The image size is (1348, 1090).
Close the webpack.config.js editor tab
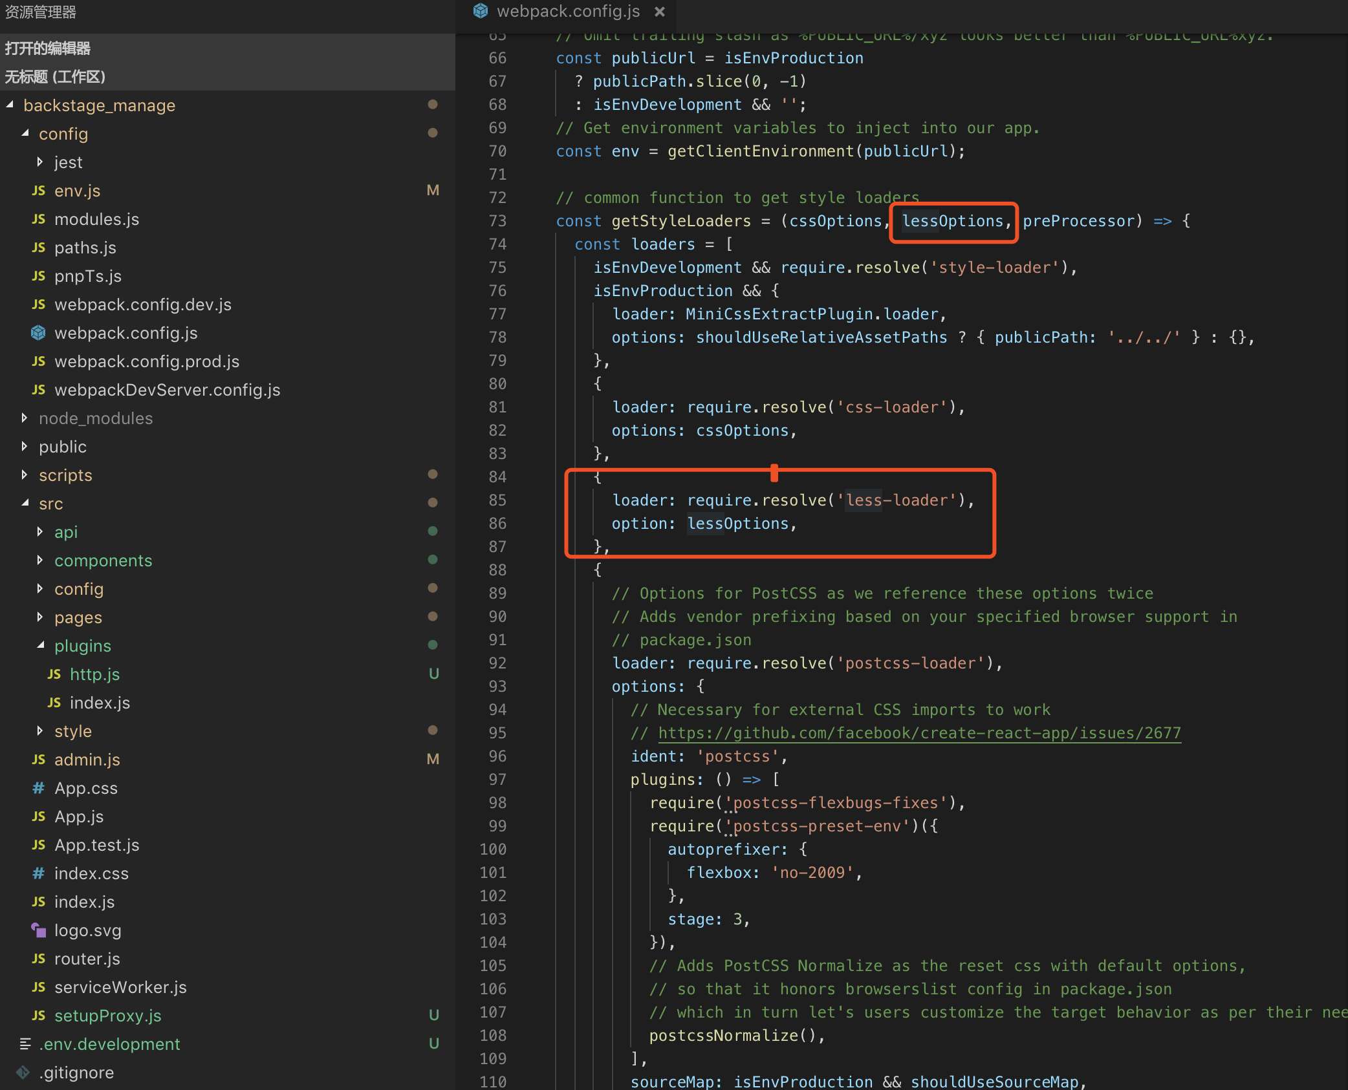click(659, 12)
